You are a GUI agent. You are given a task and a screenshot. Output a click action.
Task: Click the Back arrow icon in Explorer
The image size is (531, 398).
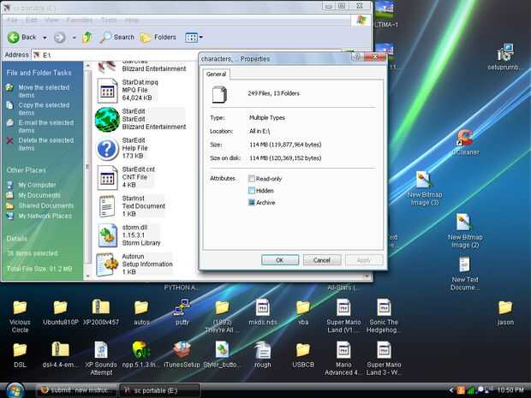click(x=14, y=37)
